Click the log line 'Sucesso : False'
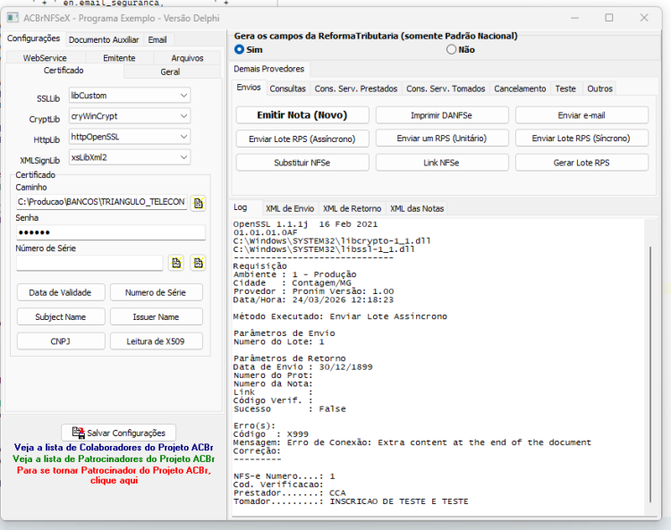The image size is (671, 530). [x=290, y=409]
